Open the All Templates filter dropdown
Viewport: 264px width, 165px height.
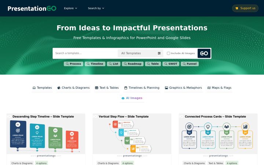pyautogui.click(x=140, y=53)
